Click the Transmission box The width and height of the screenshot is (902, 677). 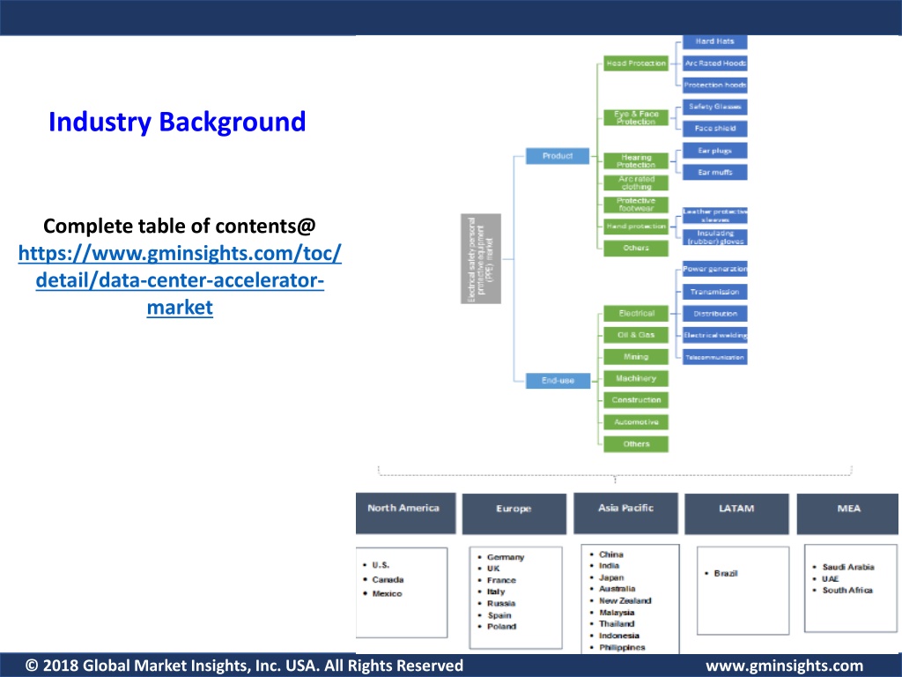[715, 292]
